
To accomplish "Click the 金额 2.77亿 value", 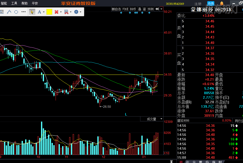I will click(x=209, y=97).
